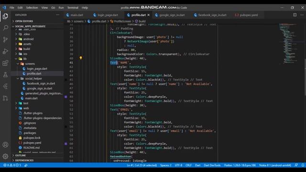Click UTF-8 encoding in status bar
This screenshot has width=306, height=172.
pos(178,165)
